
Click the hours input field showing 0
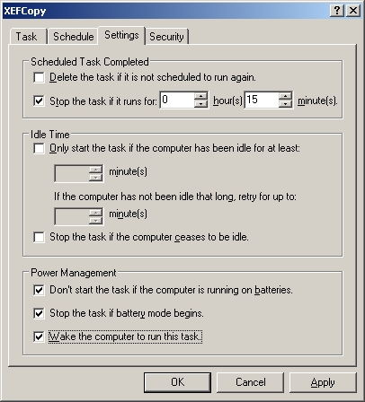[177, 100]
